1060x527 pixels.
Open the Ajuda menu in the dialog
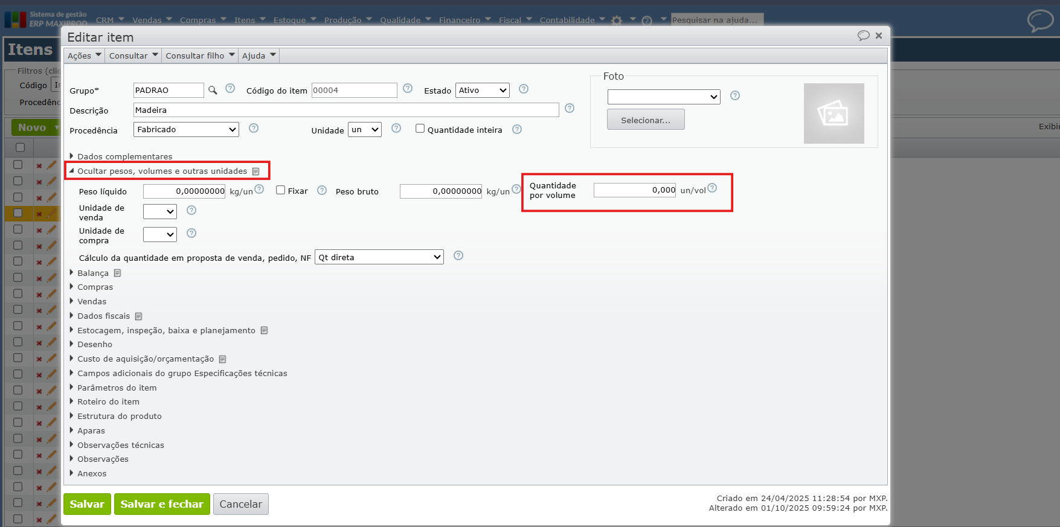coord(259,56)
